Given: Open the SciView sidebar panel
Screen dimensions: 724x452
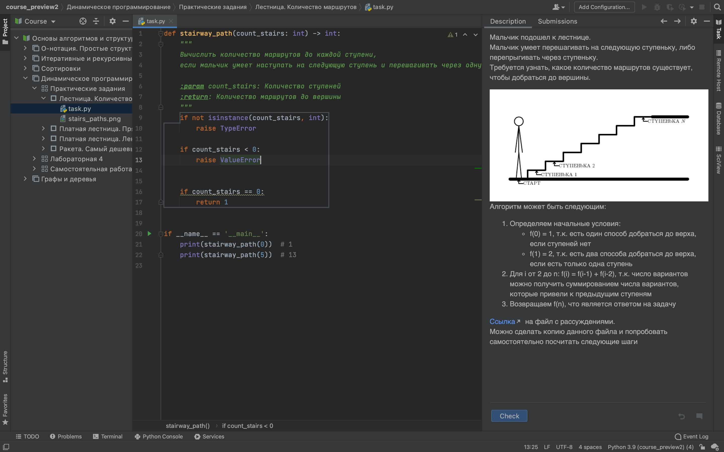Looking at the screenshot, I should point(719,160).
